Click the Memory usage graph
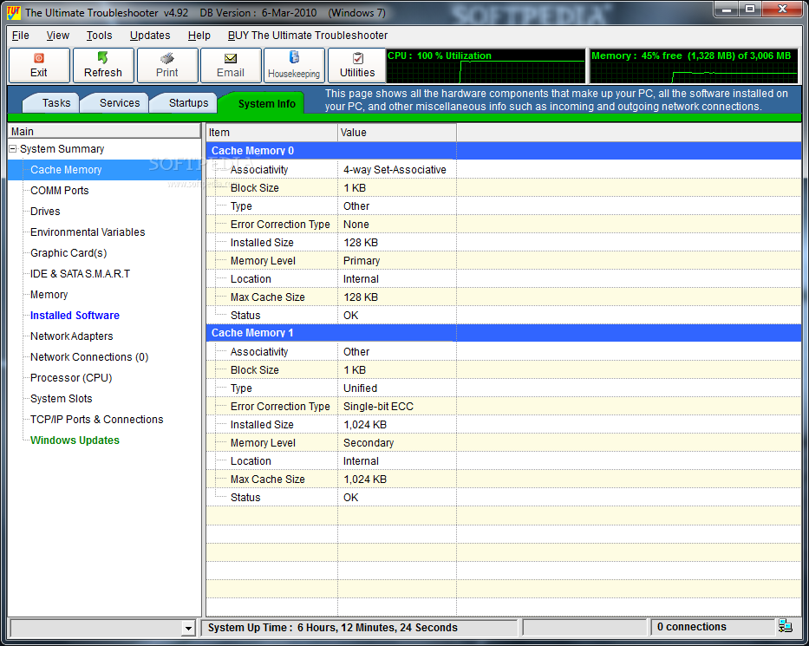Viewport: 809px width, 646px height. 695,66
